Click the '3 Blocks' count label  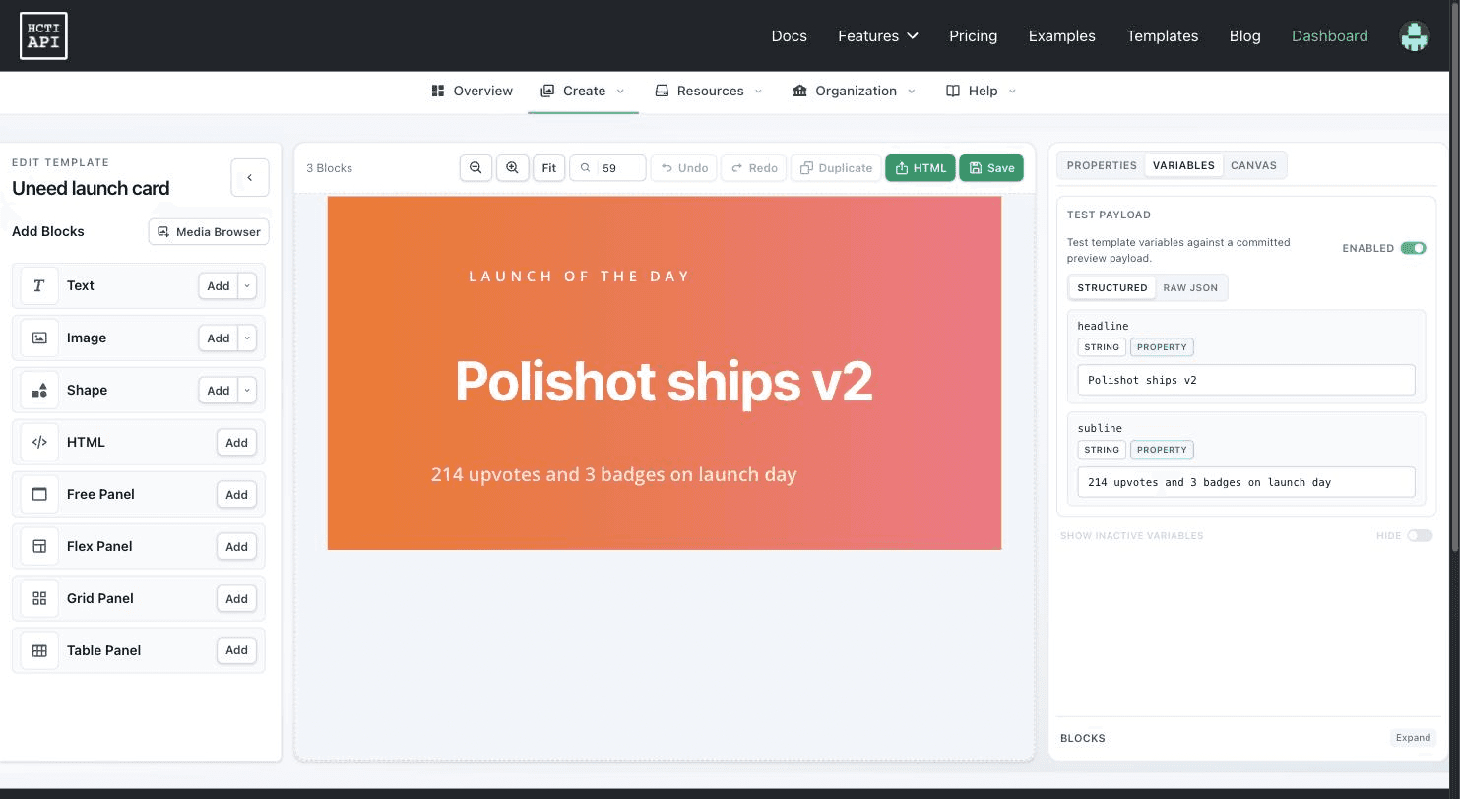pyautogui.click(x=329, y=168)
